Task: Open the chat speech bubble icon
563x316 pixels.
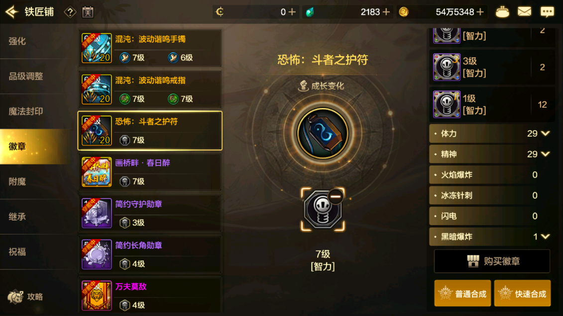Action: (547, 12)
